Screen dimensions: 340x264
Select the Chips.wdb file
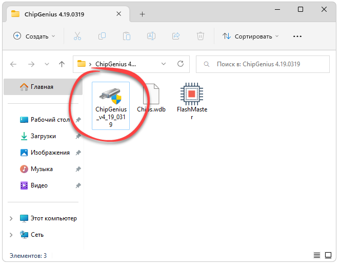pos(151,98)
